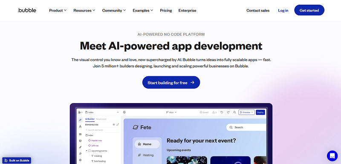
Task: Select the Left nav tree item
Action: point(93,146)
